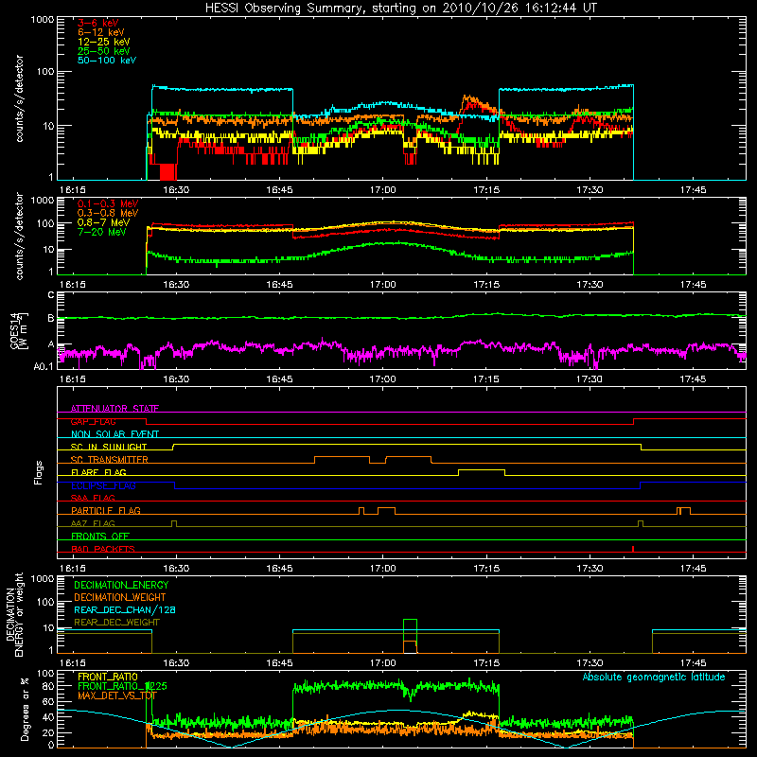Select the '6-12 keV' legend label
Screen dimensions: 757x757
pos(101,32)
